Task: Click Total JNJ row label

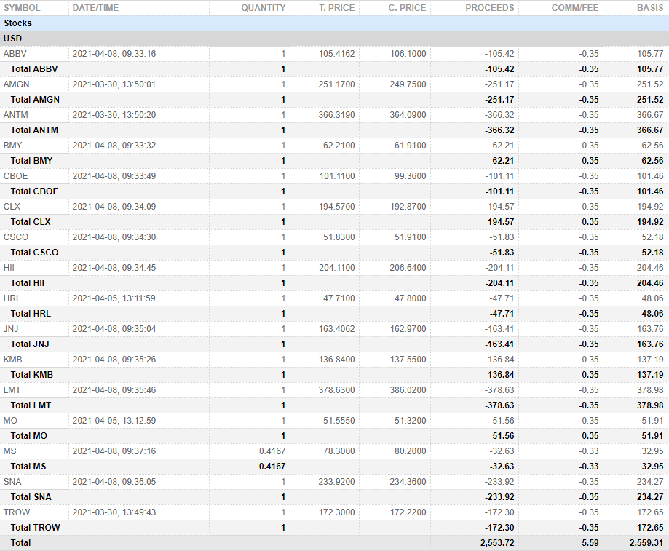Action: point(30,344)
